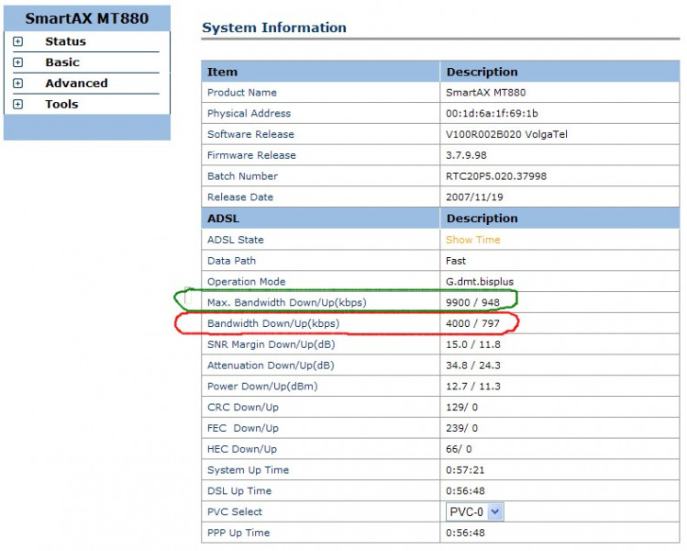687x551 pixels.
Task: Open the Status menu item
Action: 66,41
